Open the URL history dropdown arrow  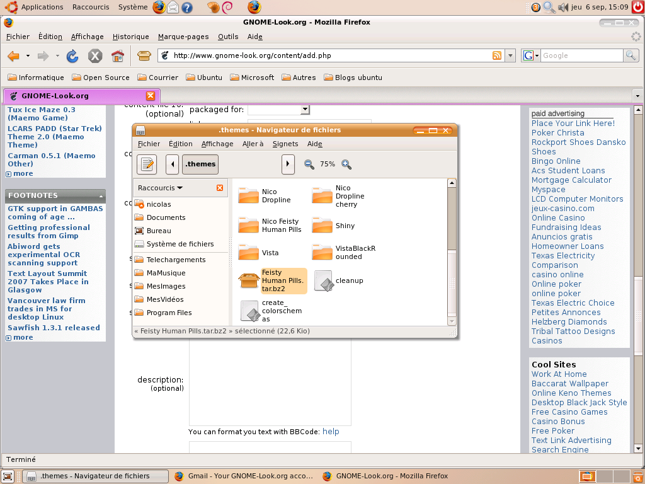pyautogui.click(x=510, y=55)
